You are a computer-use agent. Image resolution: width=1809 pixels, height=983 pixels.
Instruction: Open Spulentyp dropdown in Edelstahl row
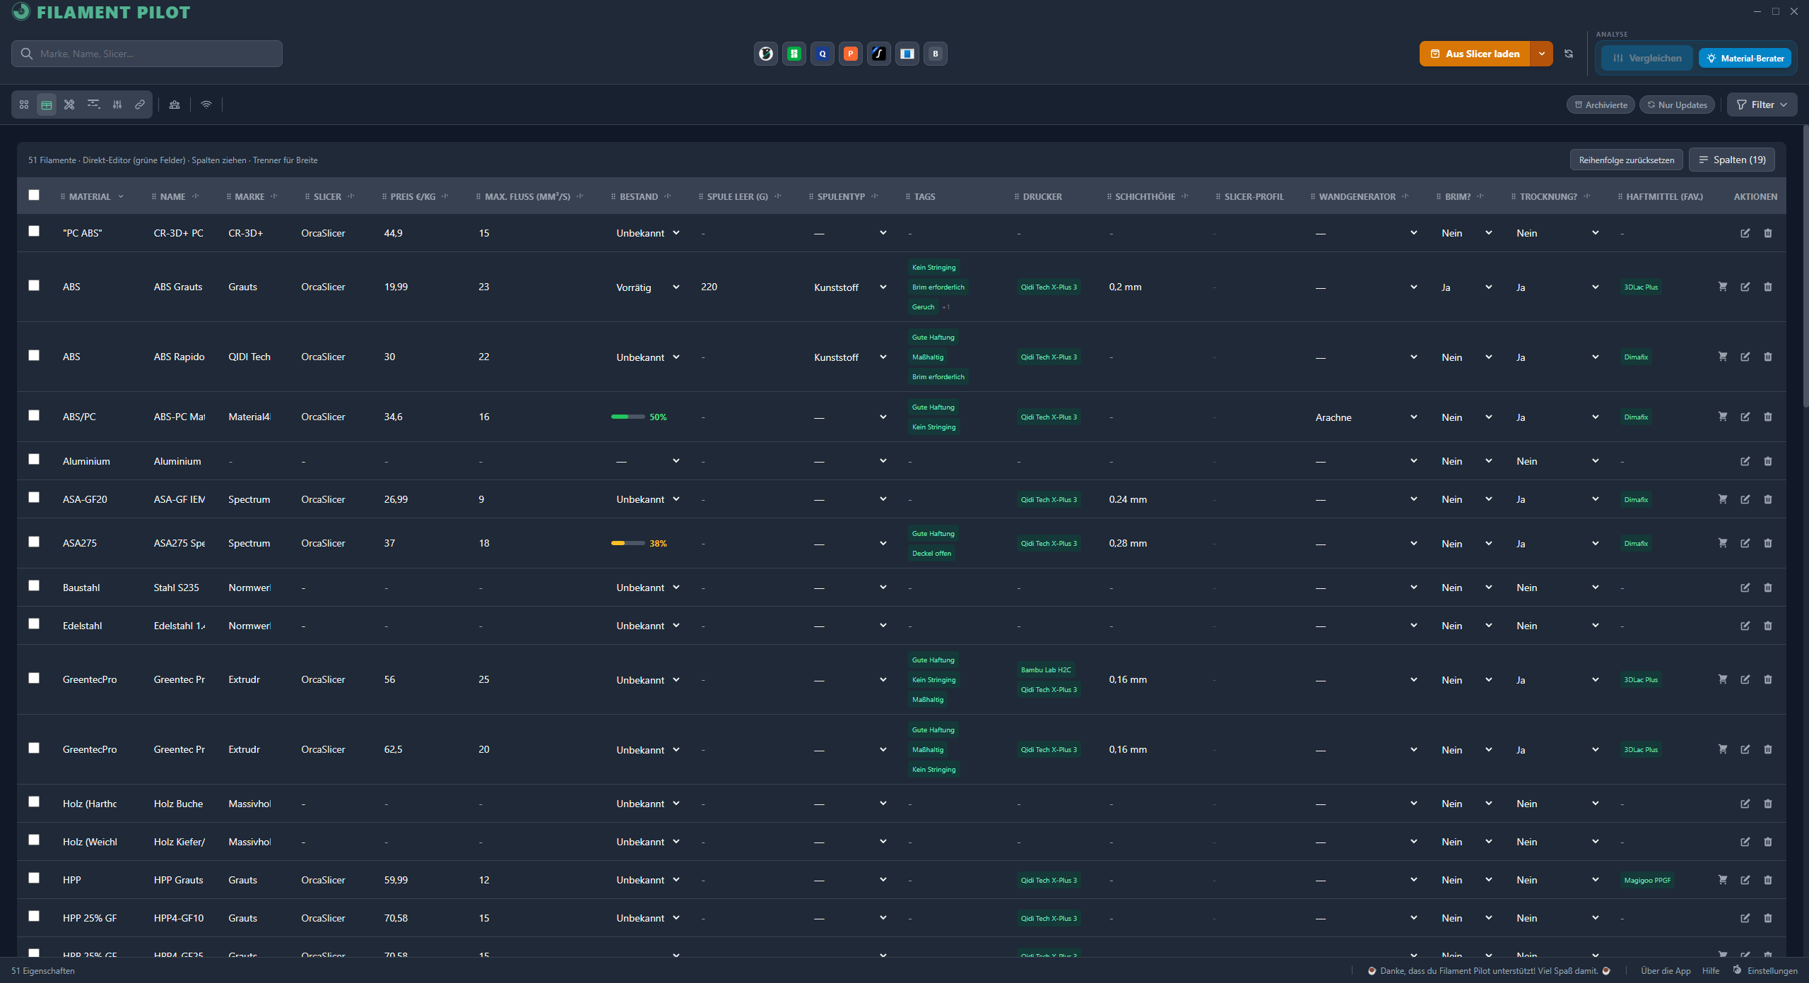(850, 626)
